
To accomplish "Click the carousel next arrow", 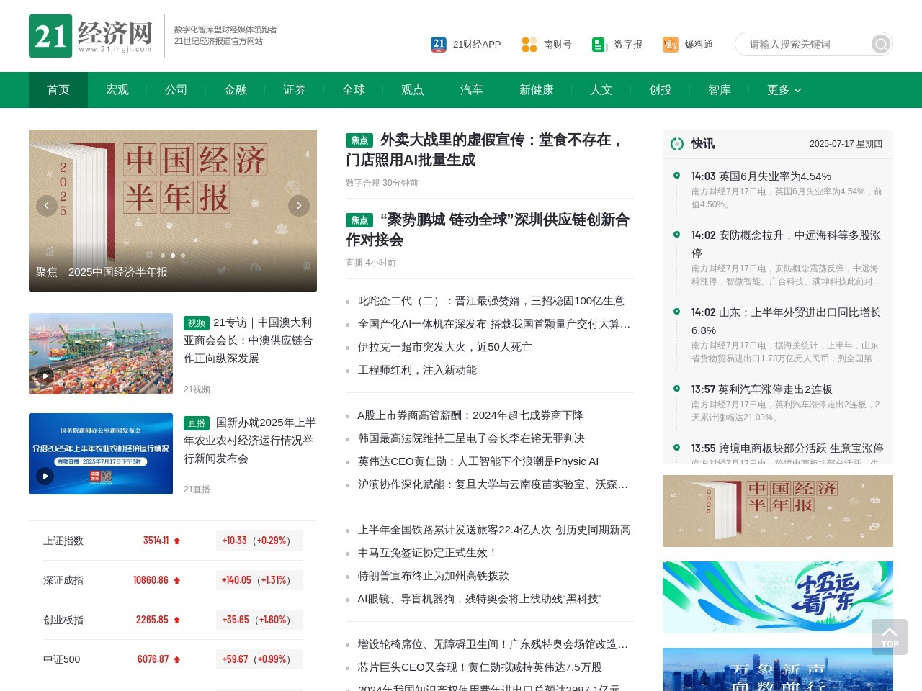I will [299, 206].
